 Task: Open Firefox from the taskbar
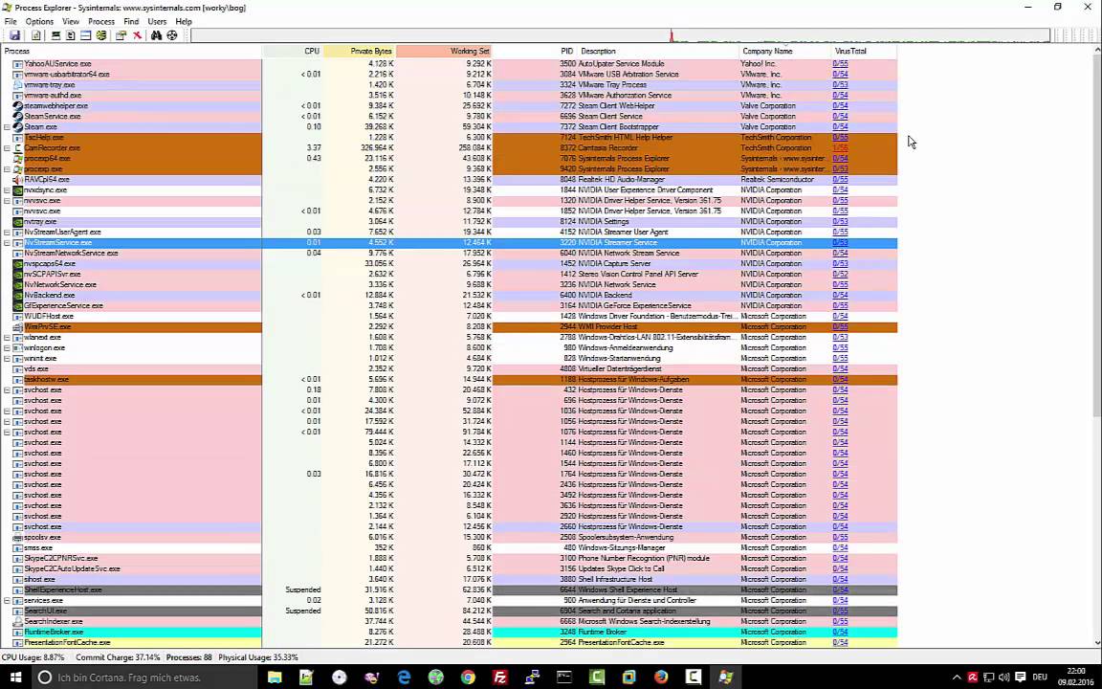point(661,678)
